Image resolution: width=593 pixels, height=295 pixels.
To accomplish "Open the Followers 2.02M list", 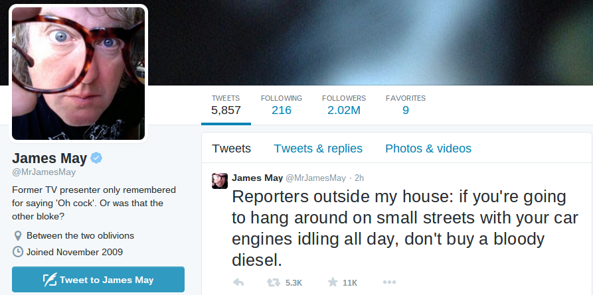I will [344, 105].
